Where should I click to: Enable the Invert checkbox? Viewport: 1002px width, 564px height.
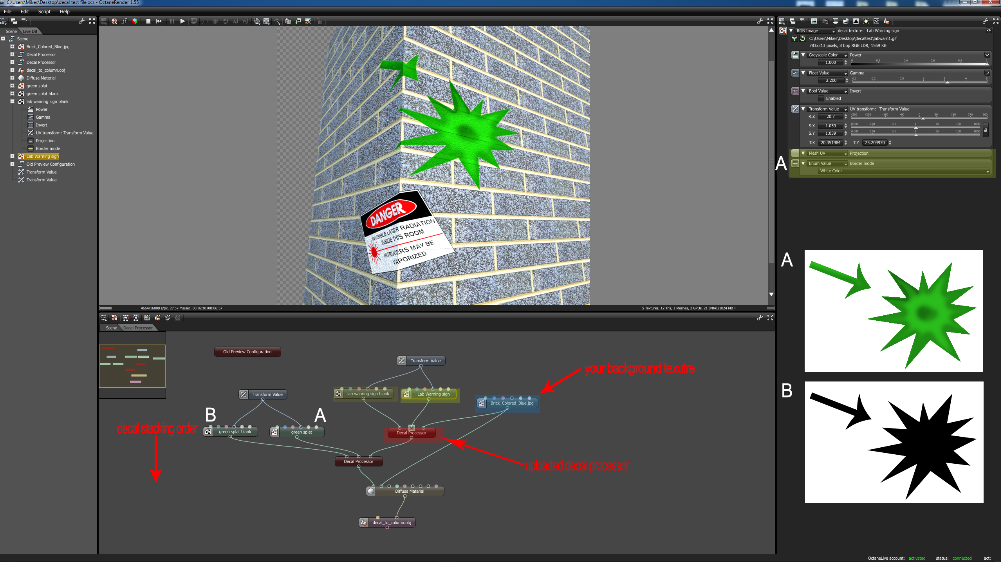click(x=821, y=99)
